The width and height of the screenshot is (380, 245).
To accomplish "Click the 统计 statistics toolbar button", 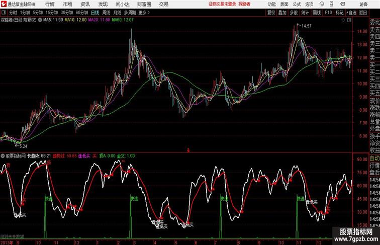I will coord(305,13).
